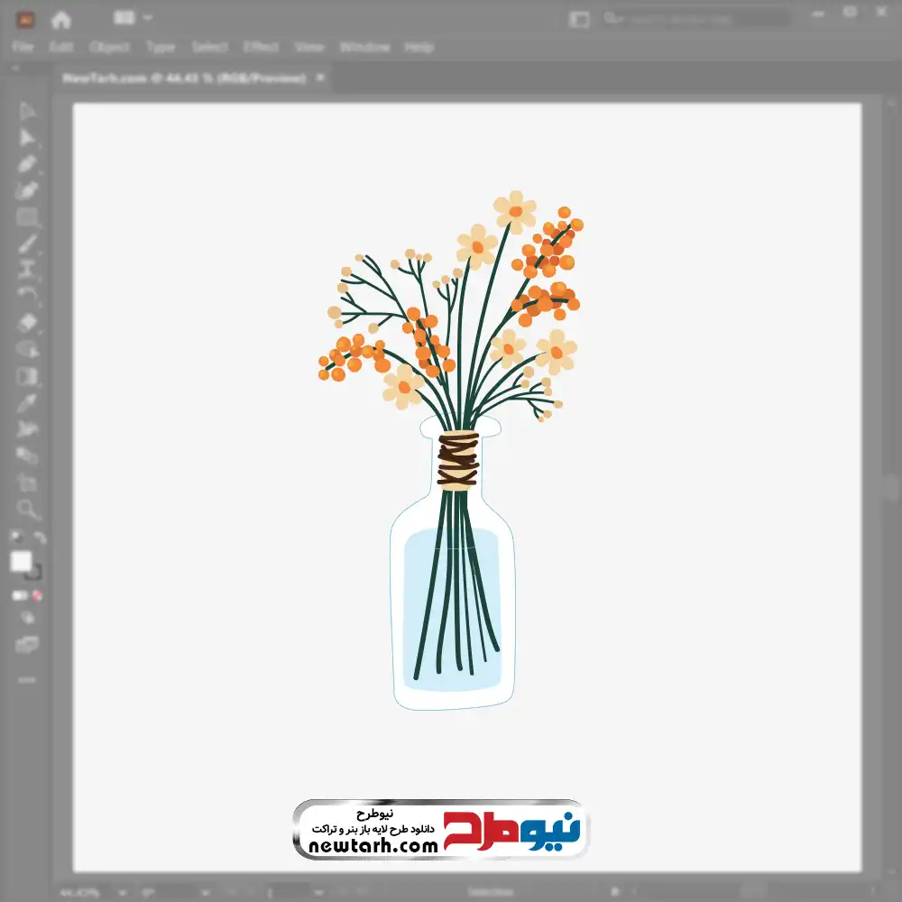Set the paint to None
902x902 pixels.
coord(38,595)
